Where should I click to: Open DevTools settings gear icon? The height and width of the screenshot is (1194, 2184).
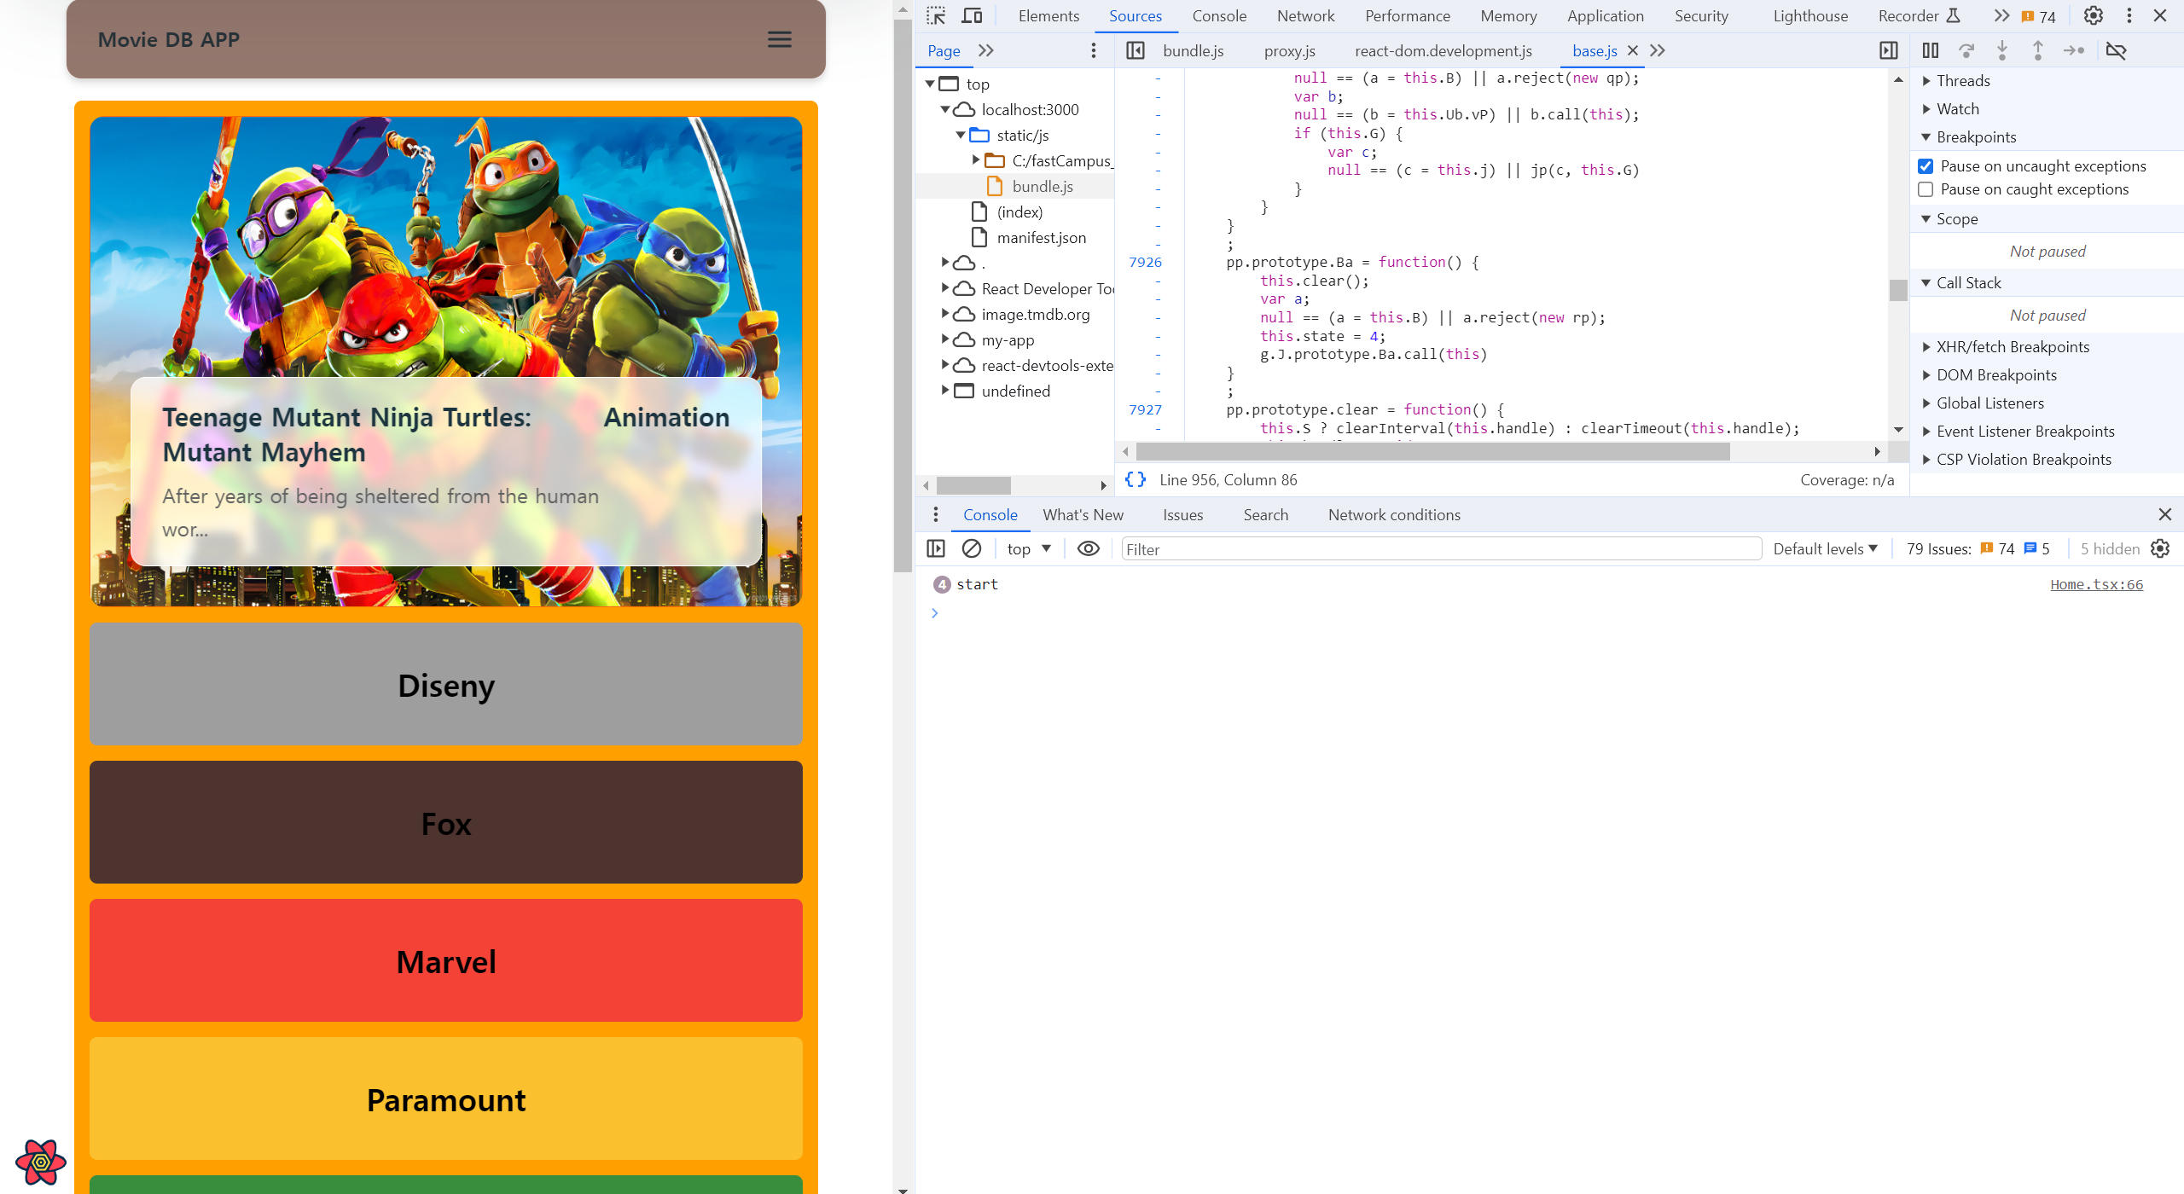point(2093,16)
